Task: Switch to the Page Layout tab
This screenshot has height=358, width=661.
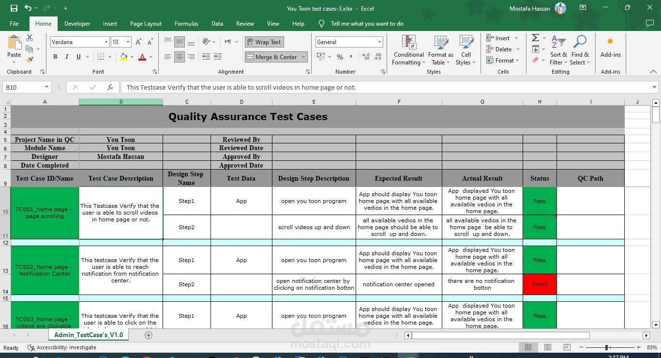Action: coord(146,24)
